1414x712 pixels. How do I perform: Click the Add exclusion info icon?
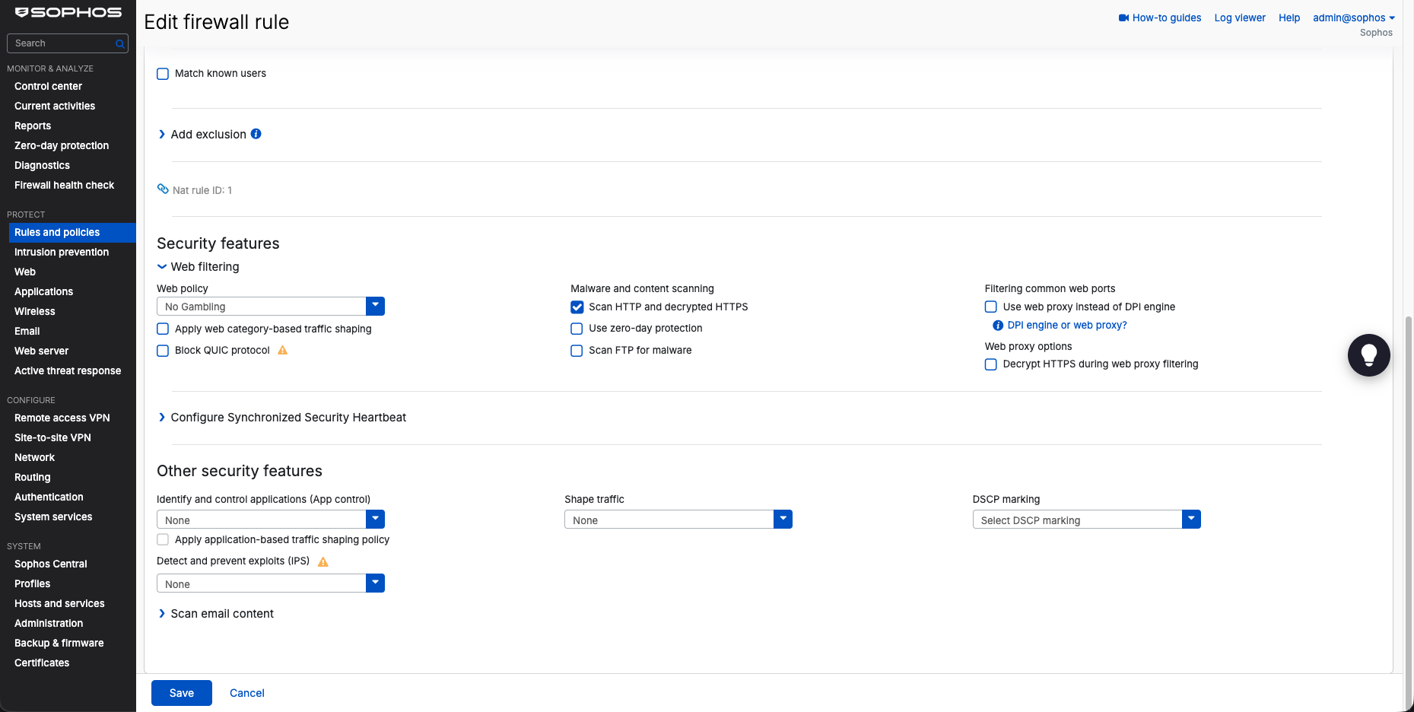256,134
